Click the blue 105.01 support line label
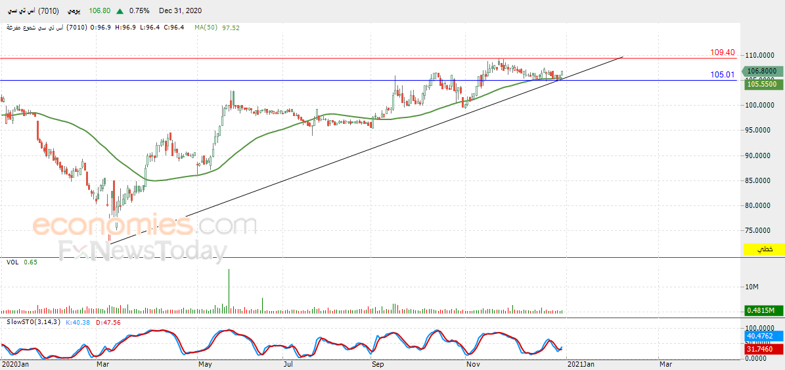 723,75
